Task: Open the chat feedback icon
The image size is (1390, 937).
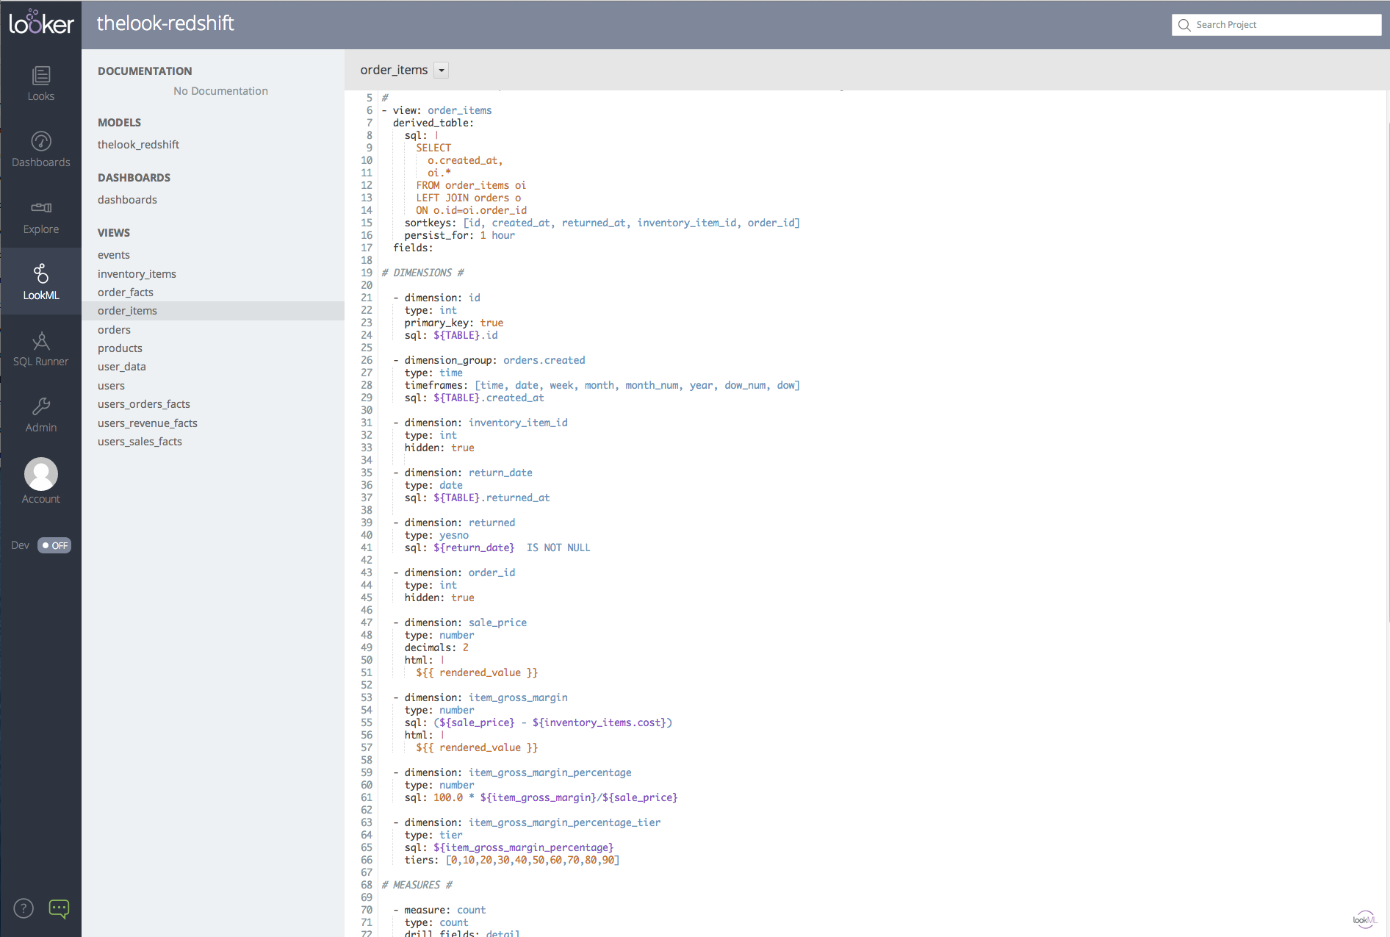Action: pos(59,908)
